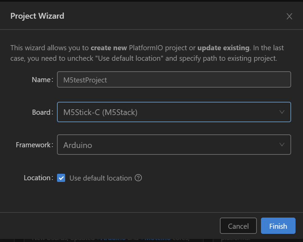
Task: Click the help icon beside Use default location
Action: pos(138,178)
